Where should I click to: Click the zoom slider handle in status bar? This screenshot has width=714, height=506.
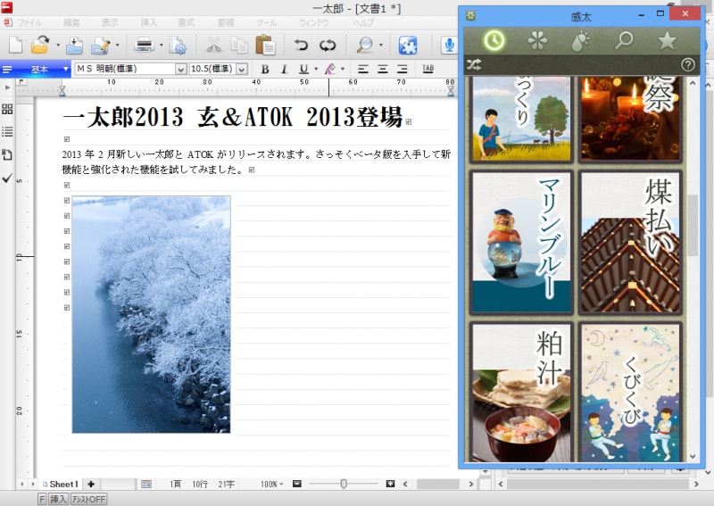(344, 484)
